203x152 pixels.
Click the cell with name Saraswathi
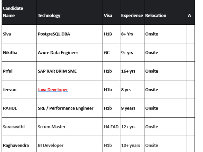(x=19, y=127)
